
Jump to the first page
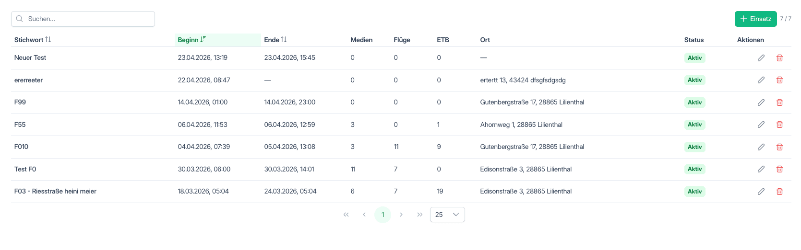tap(346, 215)
